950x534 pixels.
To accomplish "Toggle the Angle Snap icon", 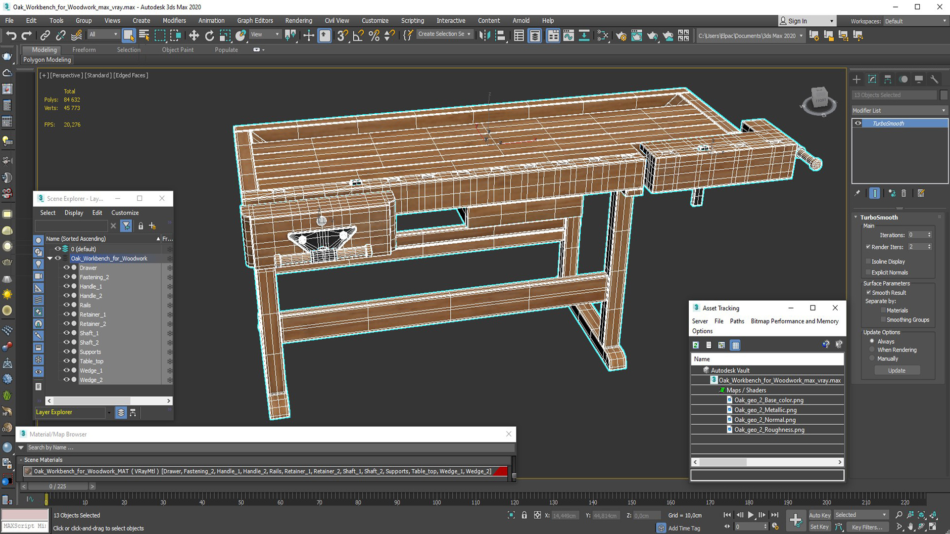I will coord(358,35).
